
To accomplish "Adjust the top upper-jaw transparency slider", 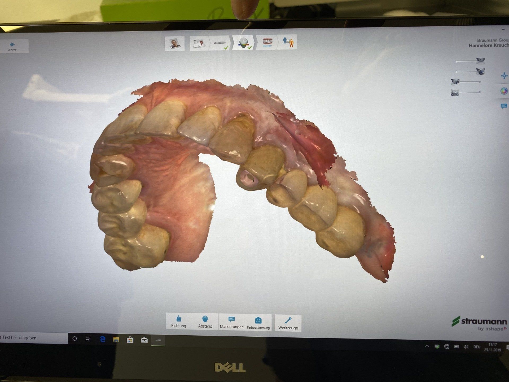I will click(467, 62).
